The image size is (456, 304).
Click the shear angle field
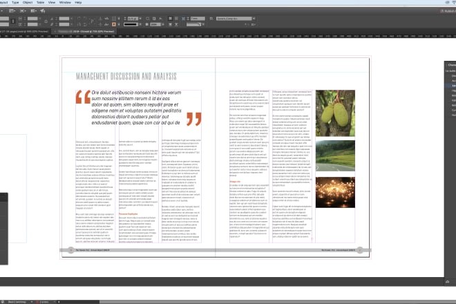64,24
